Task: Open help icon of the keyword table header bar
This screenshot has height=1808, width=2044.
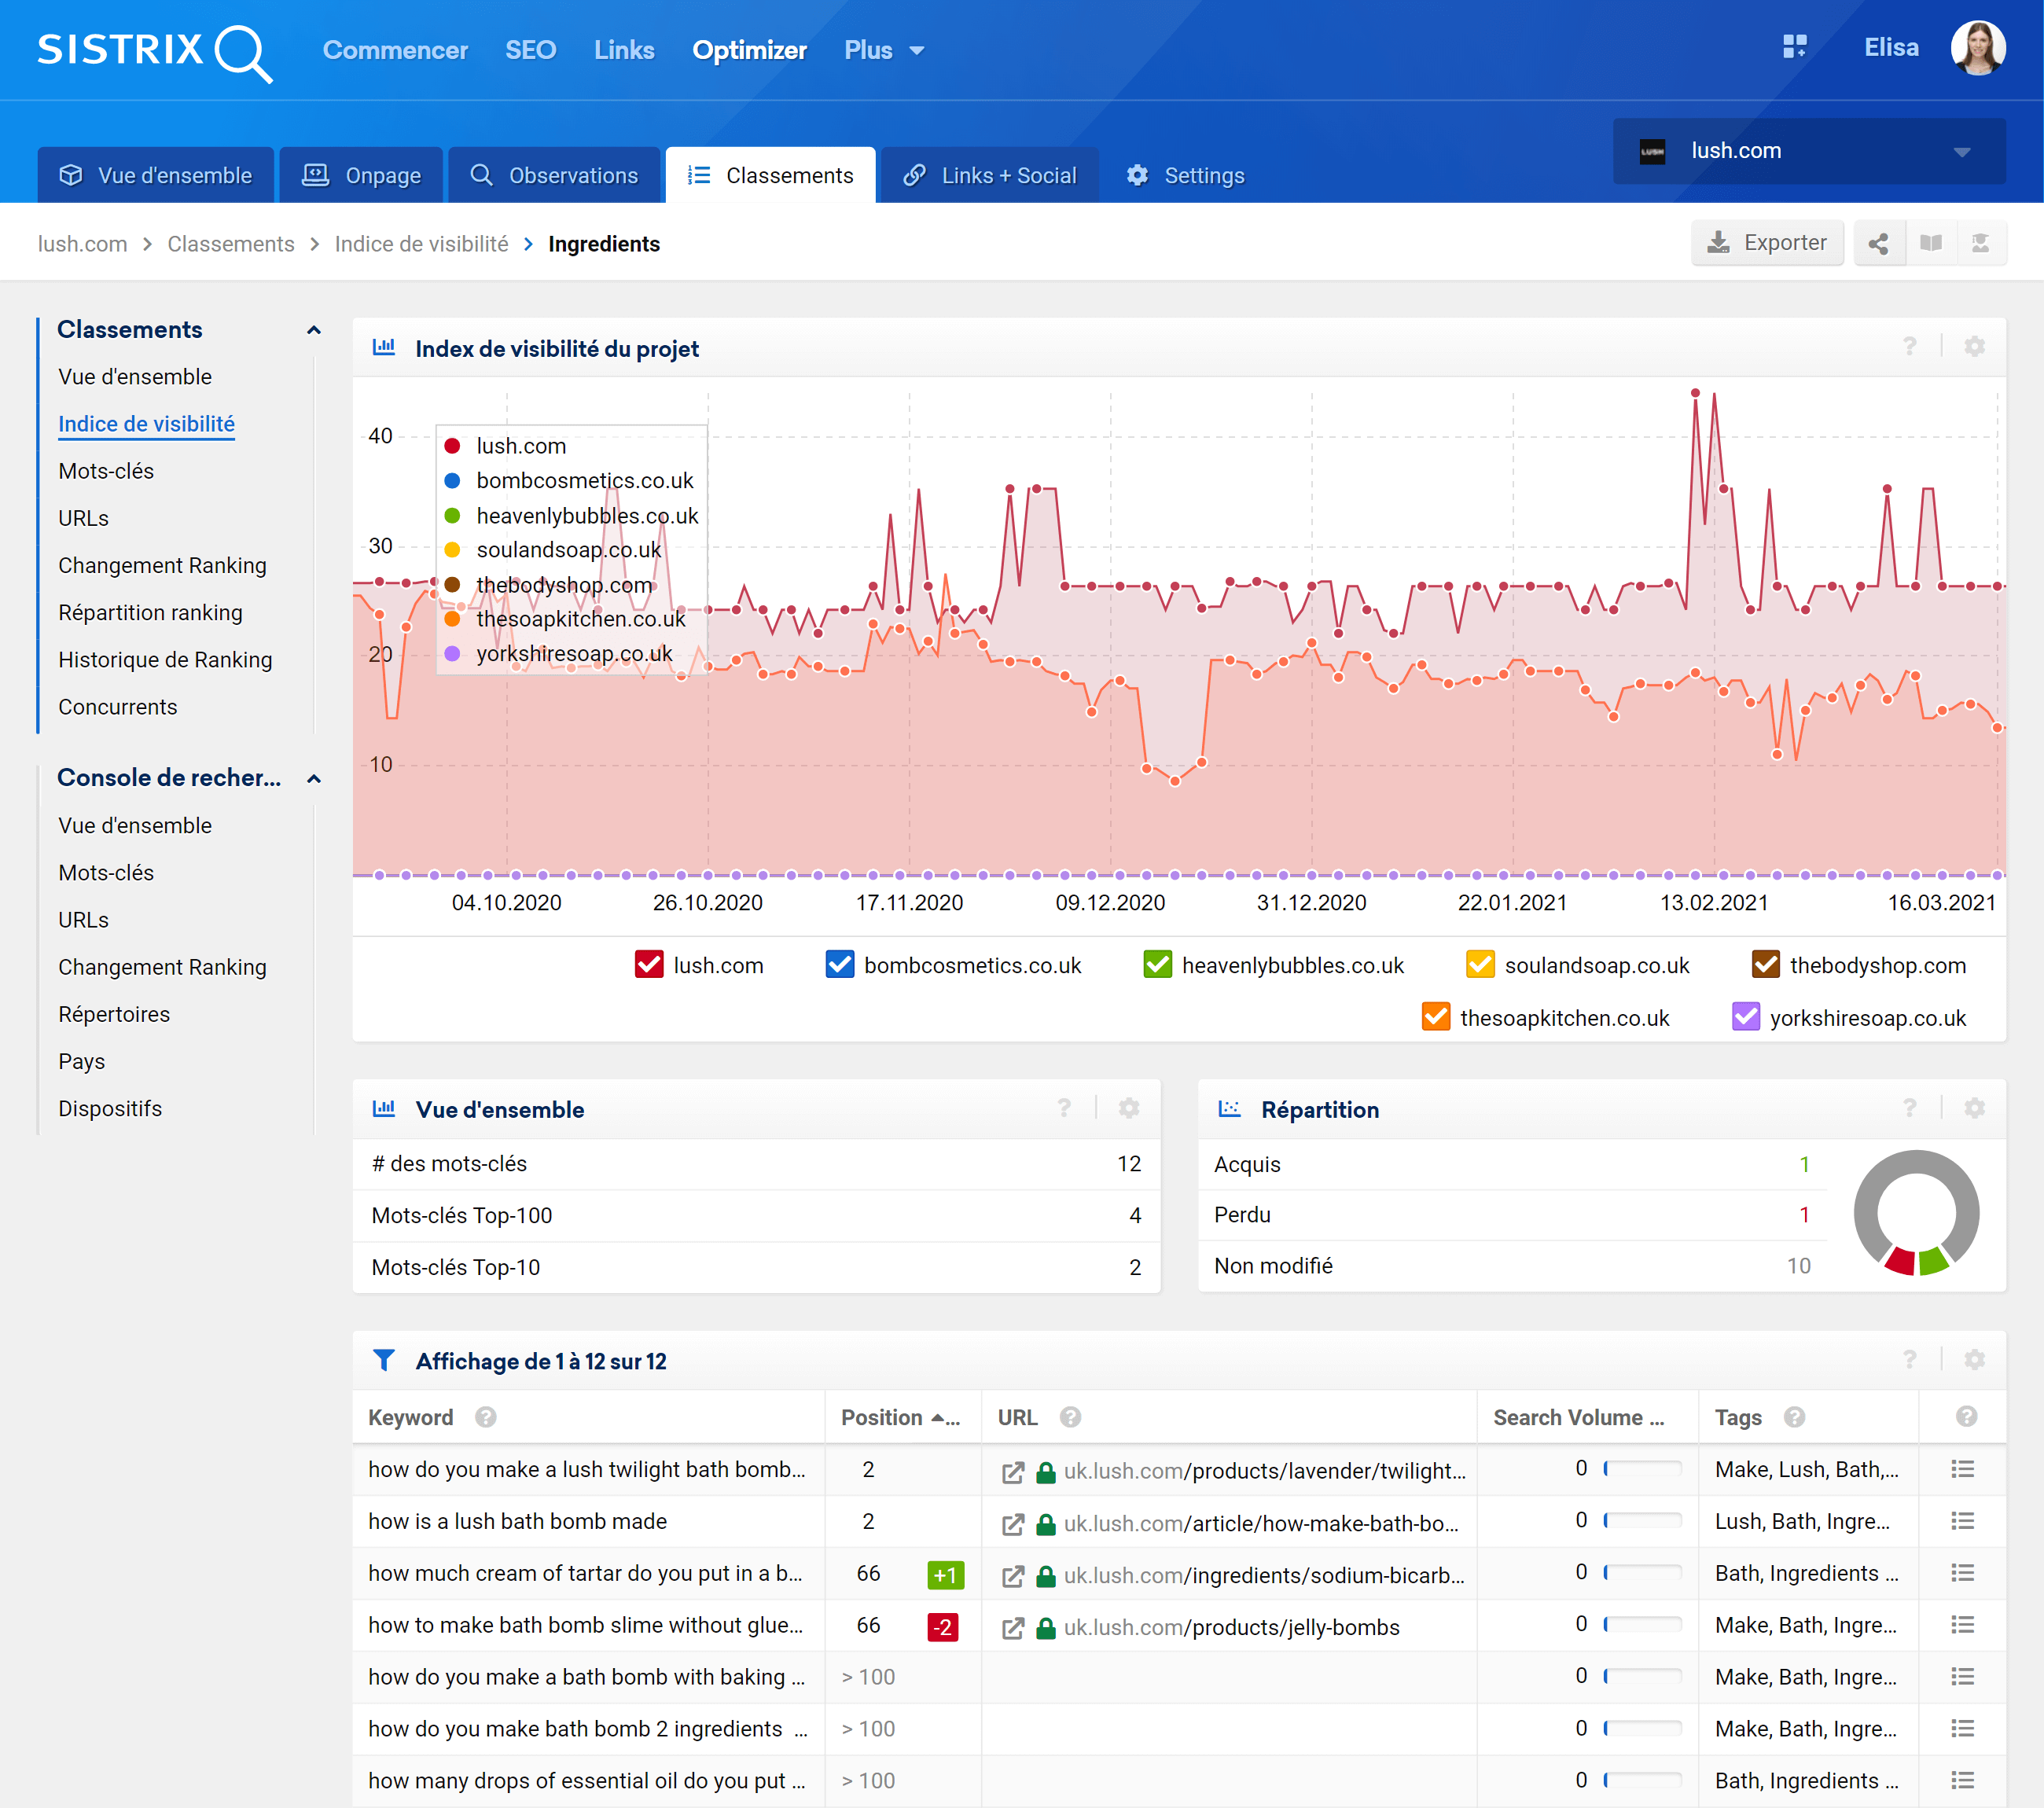Action: [1910, 1360]
